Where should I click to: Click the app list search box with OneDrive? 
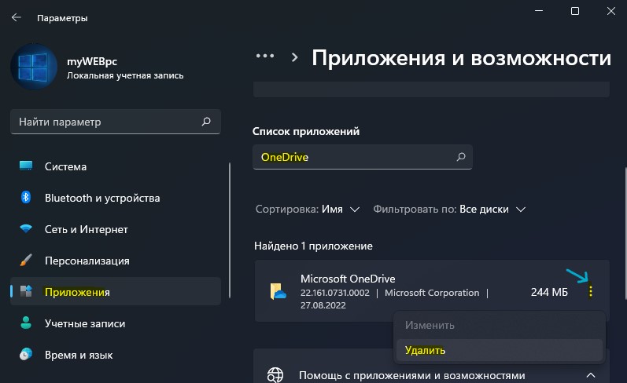pyautogui.click(x=363, y=157)
